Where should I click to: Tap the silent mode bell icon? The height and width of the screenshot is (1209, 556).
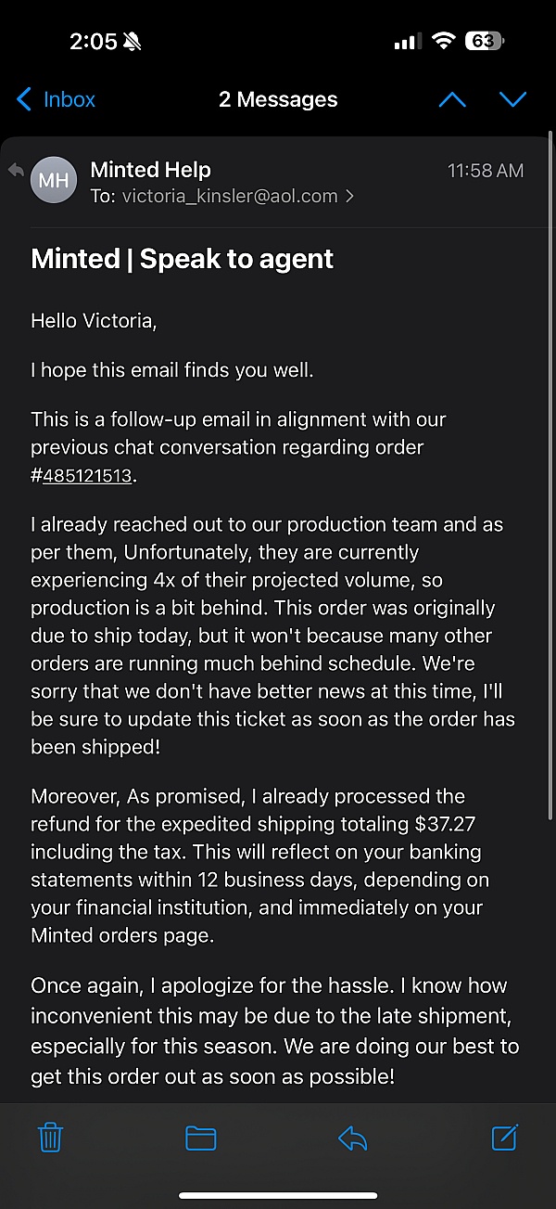pyautogui.click(x=133, y=42)
